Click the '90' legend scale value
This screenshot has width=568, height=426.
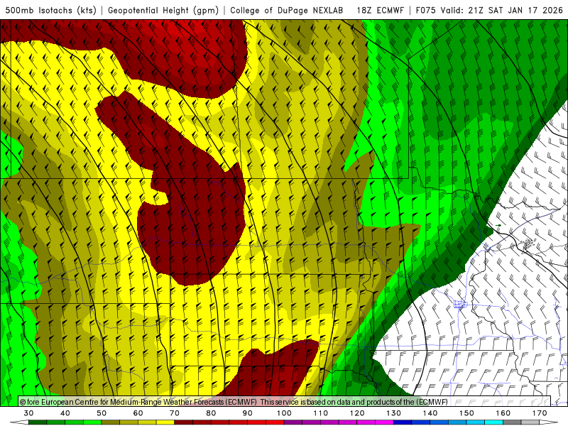point(248,413)
